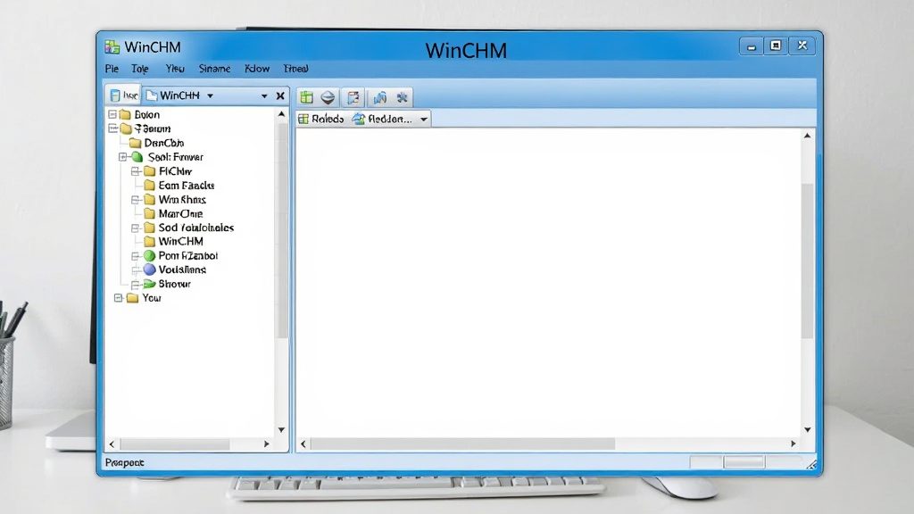
Task: Close the left tree panel
Action: click(280, 95)
